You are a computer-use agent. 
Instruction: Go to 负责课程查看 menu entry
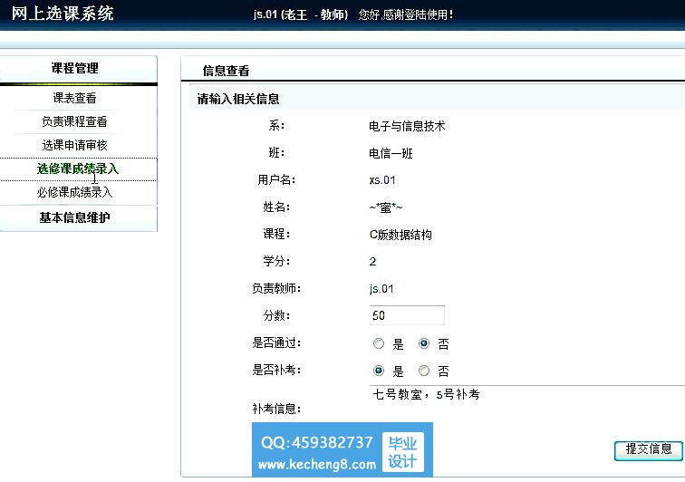click(x=74, y=121)
